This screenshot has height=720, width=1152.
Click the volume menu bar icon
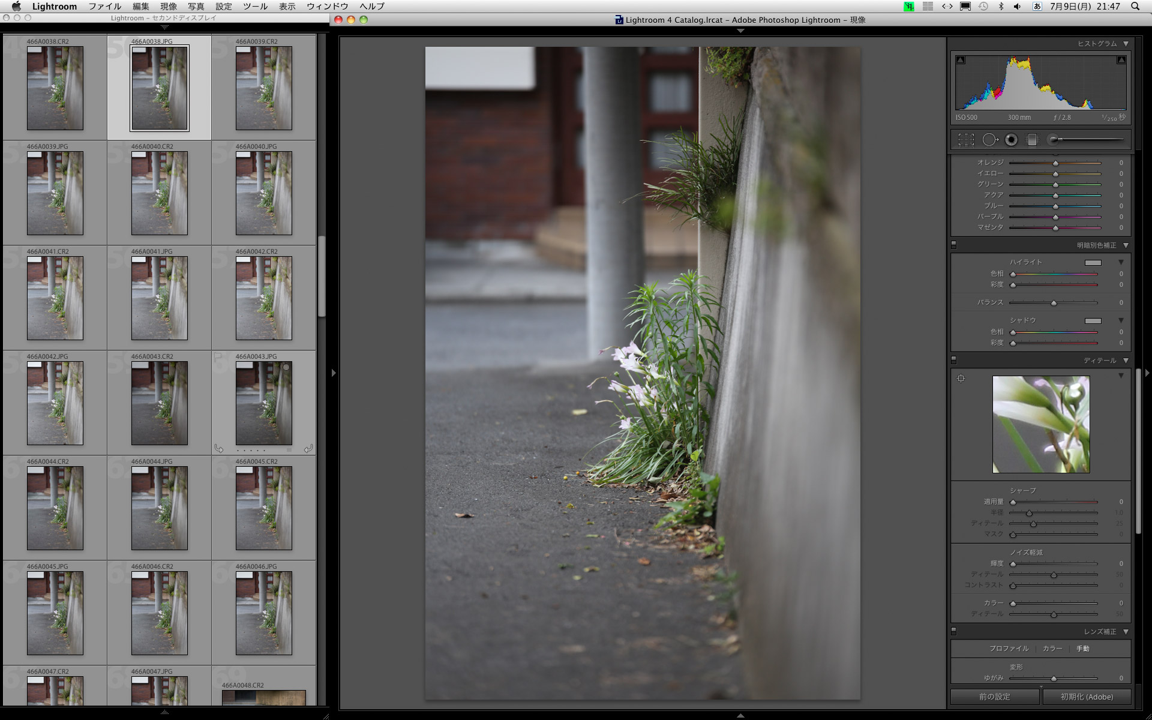(1018, 7)
